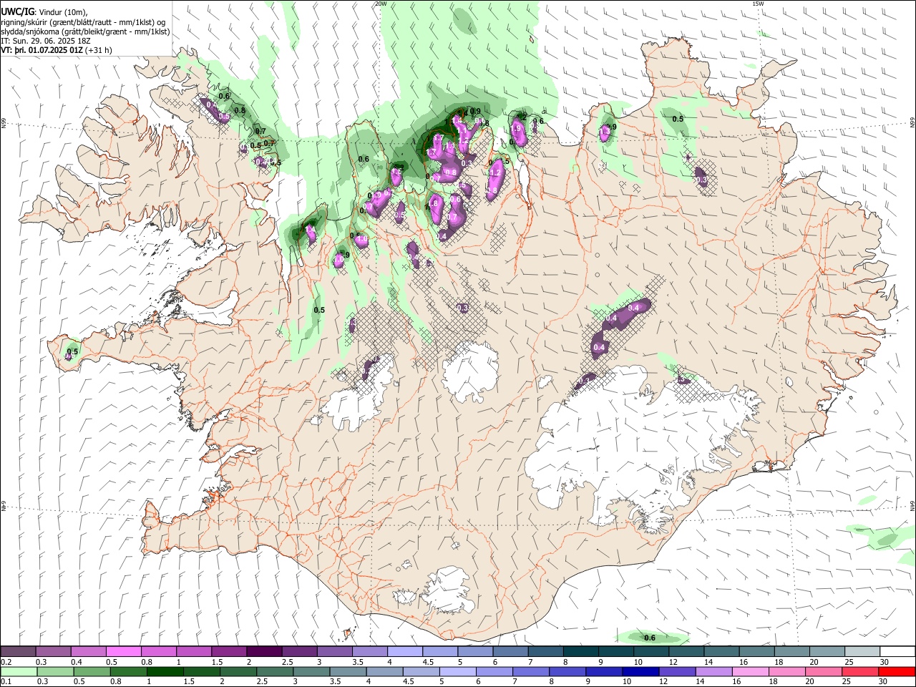Select top-row legend swatch between 6 and 7
Screen dimensions: 916x687
coord(510,652)
